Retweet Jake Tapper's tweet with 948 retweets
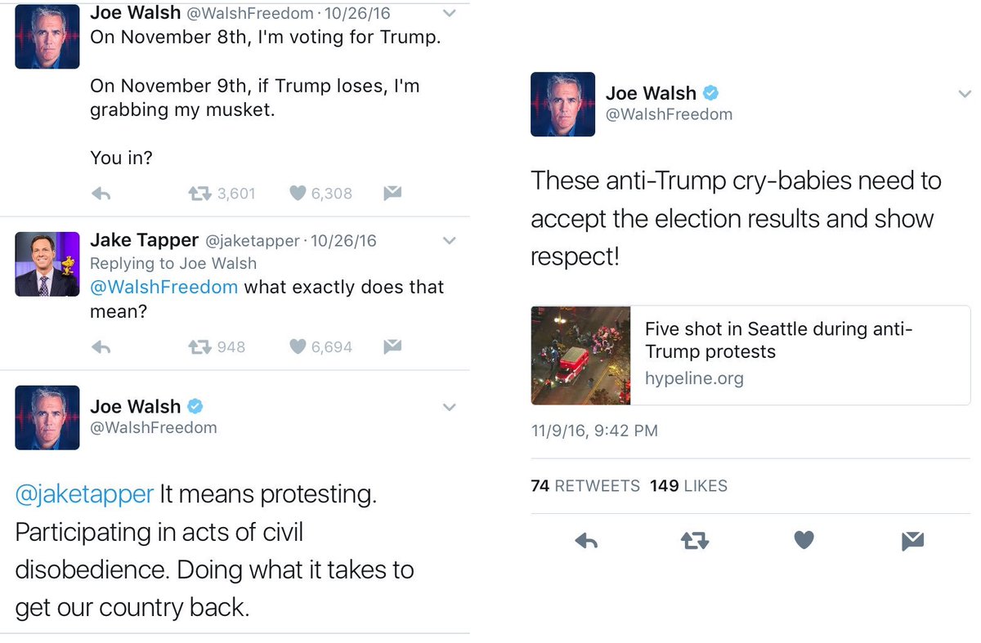The width and height of the screenshot is (981, 643). [x=199, y=347]
